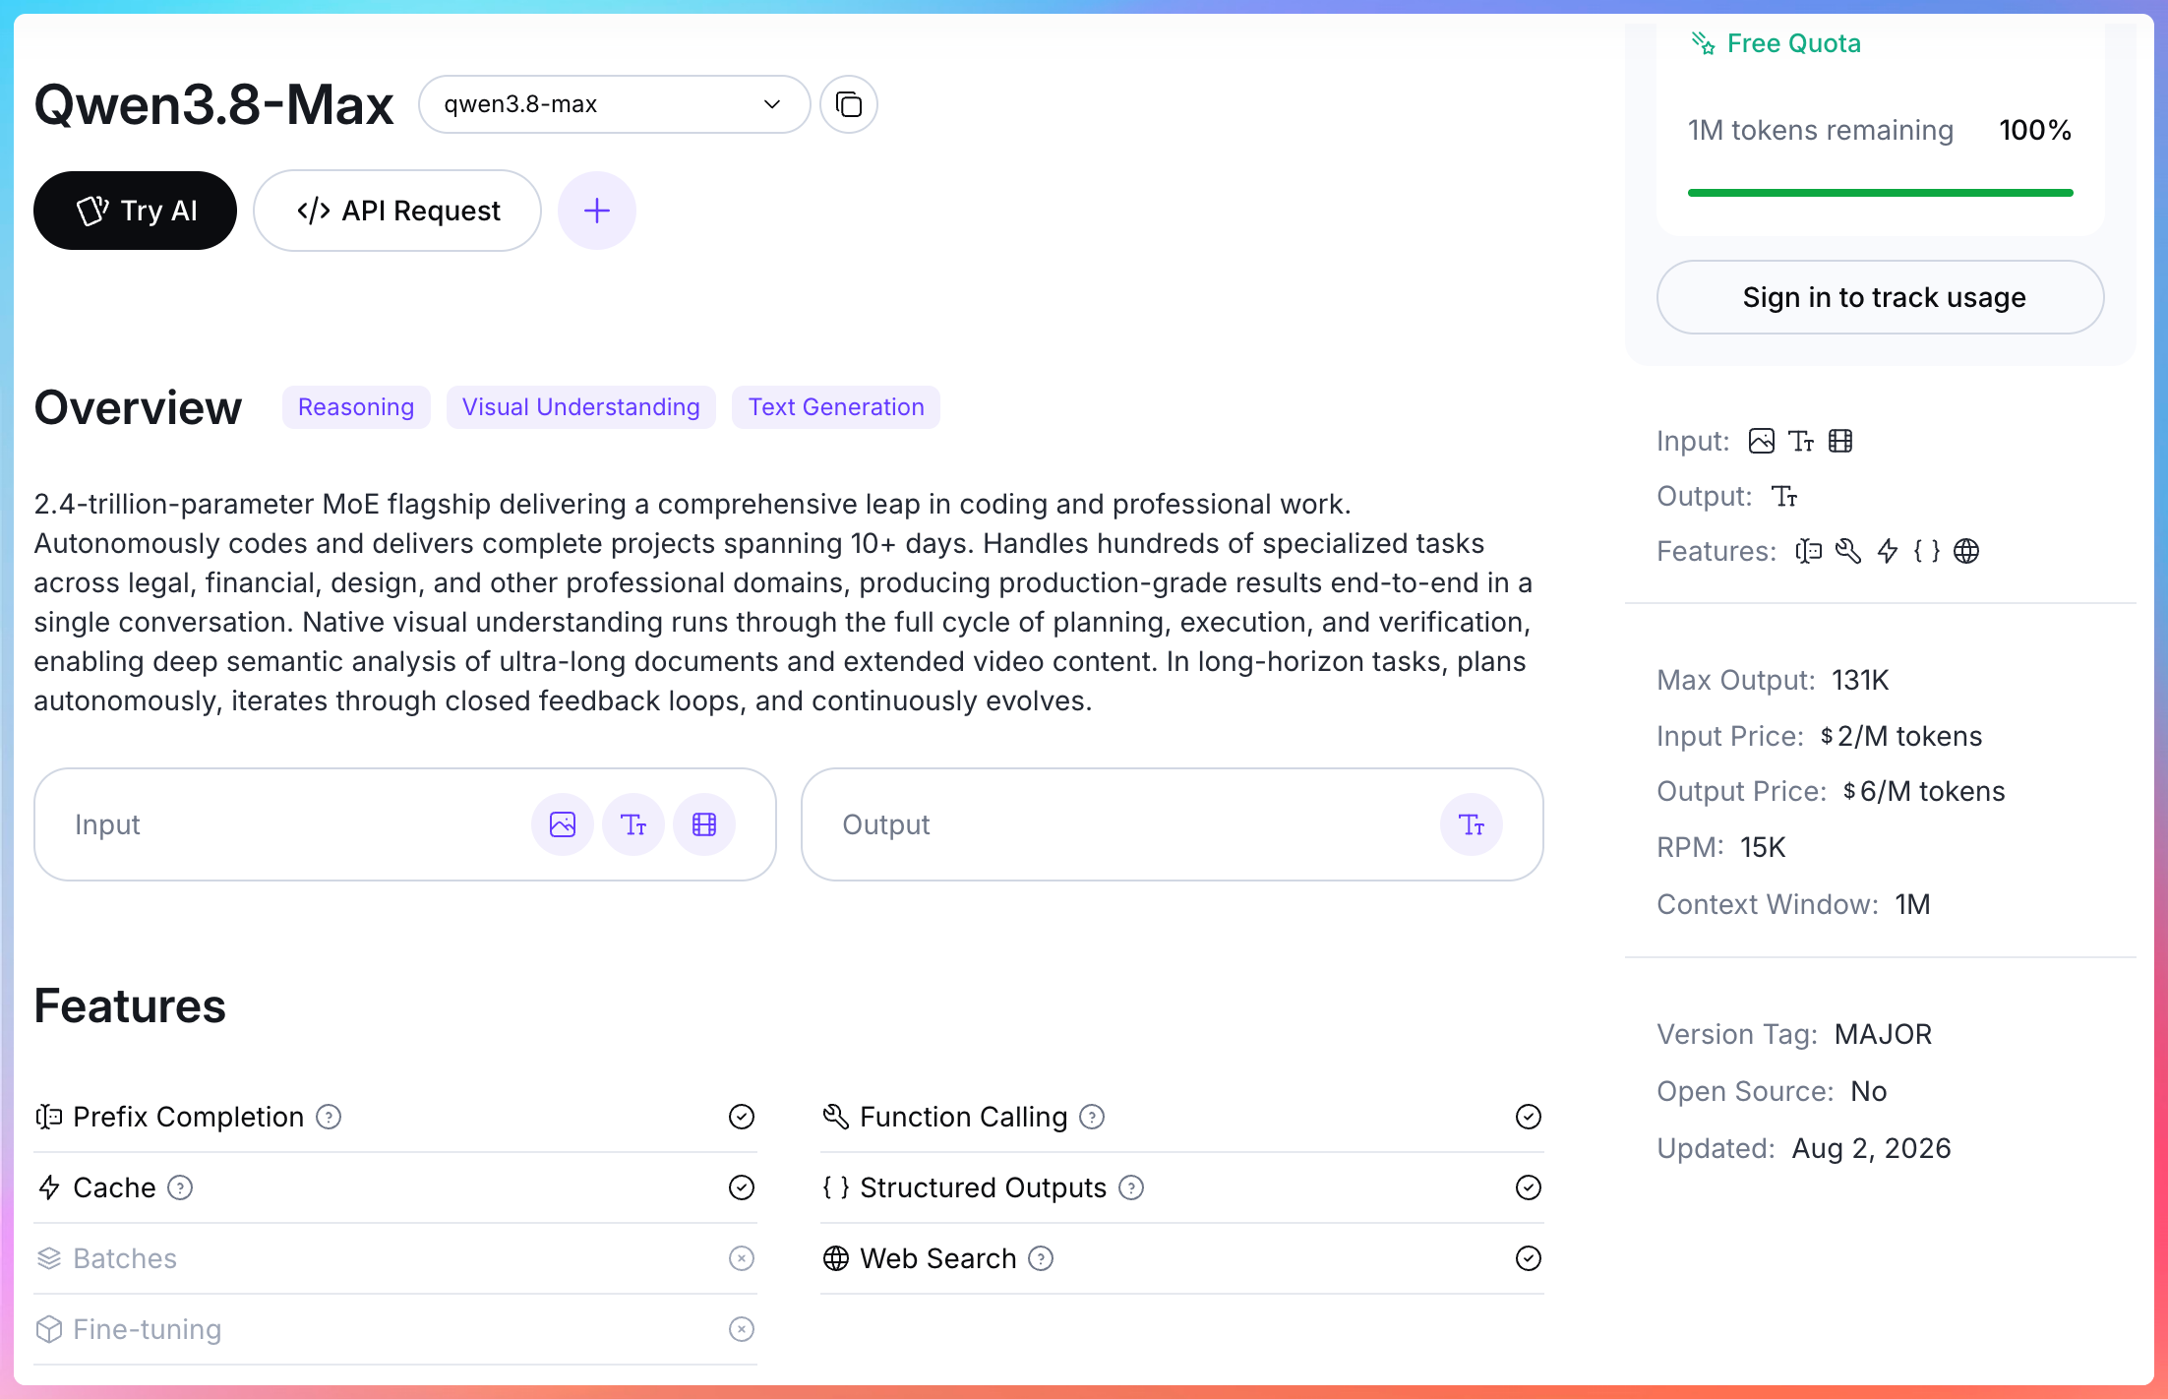Image resolution: width=2168 pixels, height=1399 pixels.
Task: Click the Prefix Completion supported checkmark
Action: 742,1117
